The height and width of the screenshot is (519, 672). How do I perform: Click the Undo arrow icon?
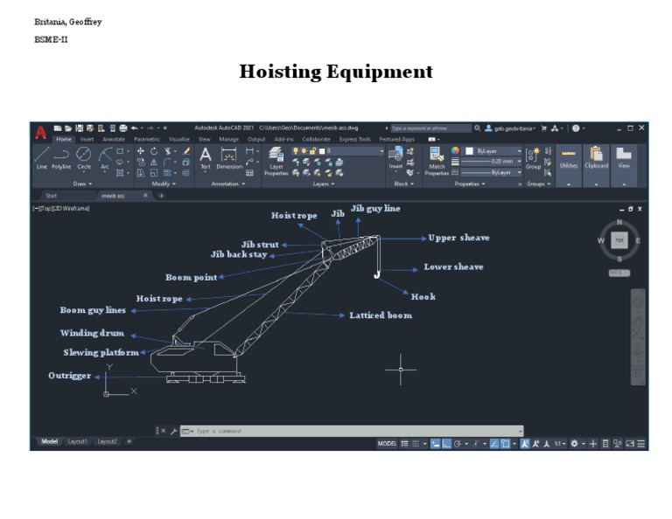135,128
